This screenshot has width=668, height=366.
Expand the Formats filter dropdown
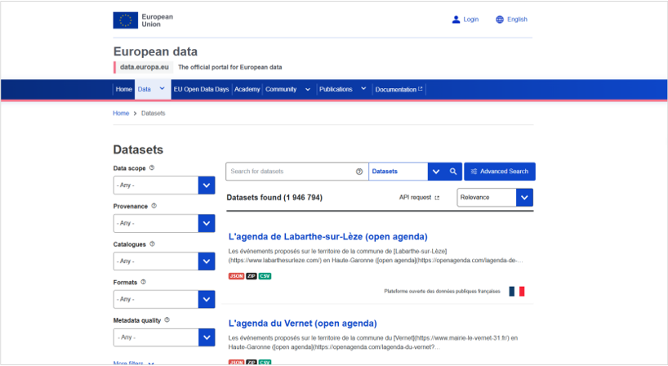coord(164,299)
